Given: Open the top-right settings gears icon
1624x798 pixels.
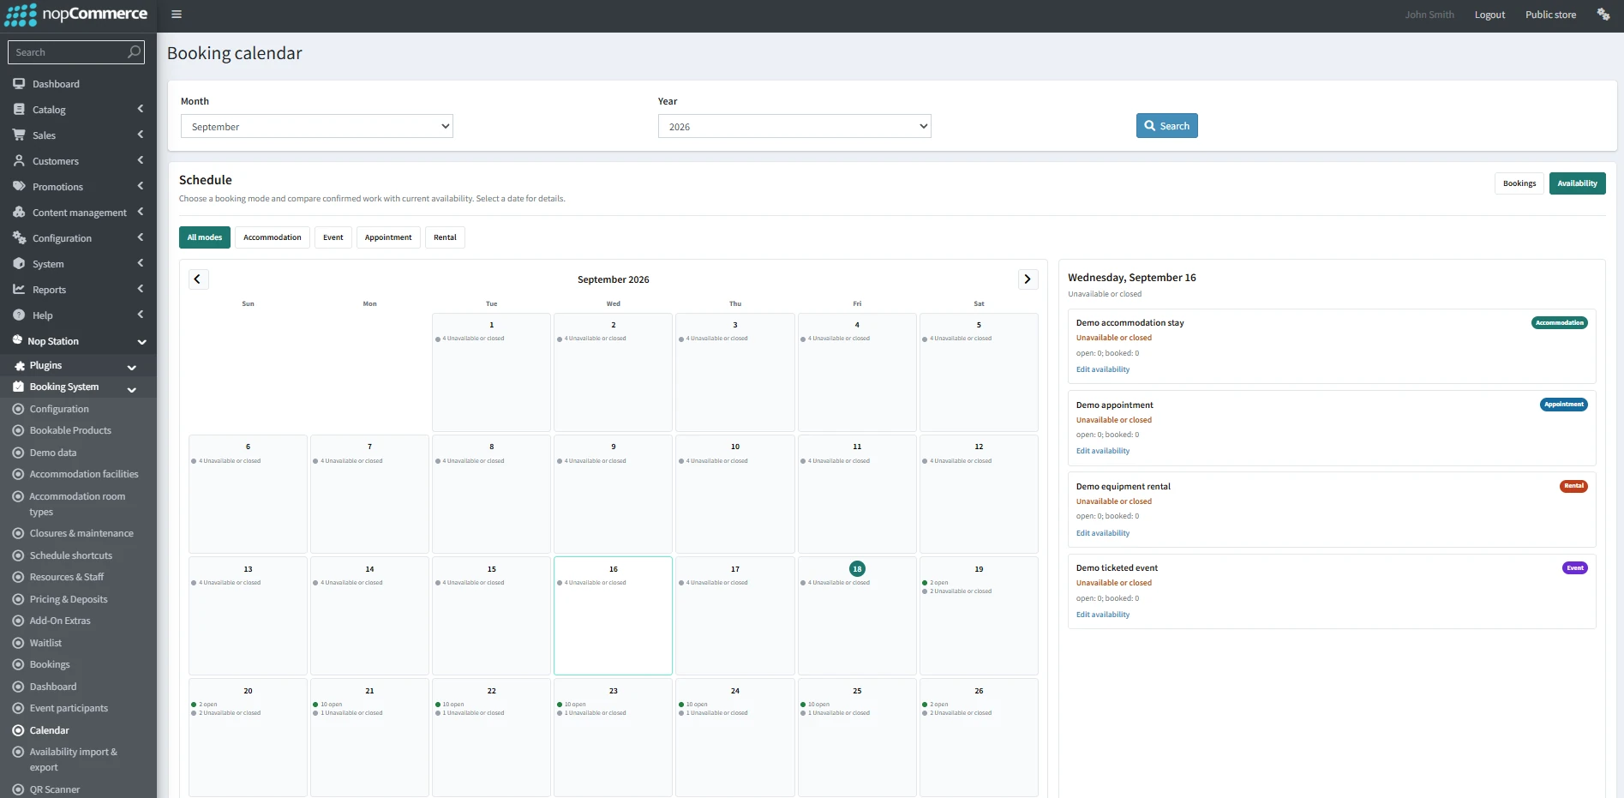Looking at the screenshot, I should (x=1603, y=15).
